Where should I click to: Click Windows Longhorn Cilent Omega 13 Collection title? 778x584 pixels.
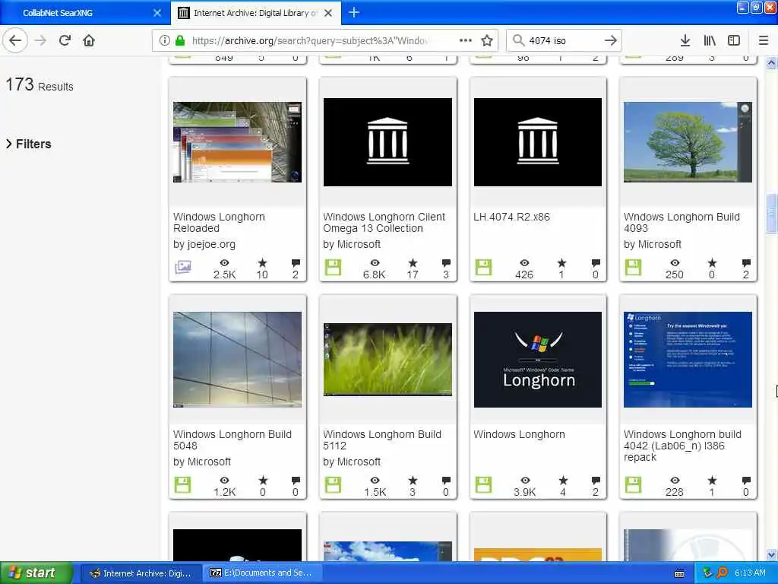tap(384, 223)
